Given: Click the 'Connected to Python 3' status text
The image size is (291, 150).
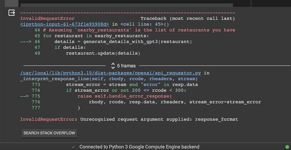Looking at the screenshot, I should coord(139,147).
